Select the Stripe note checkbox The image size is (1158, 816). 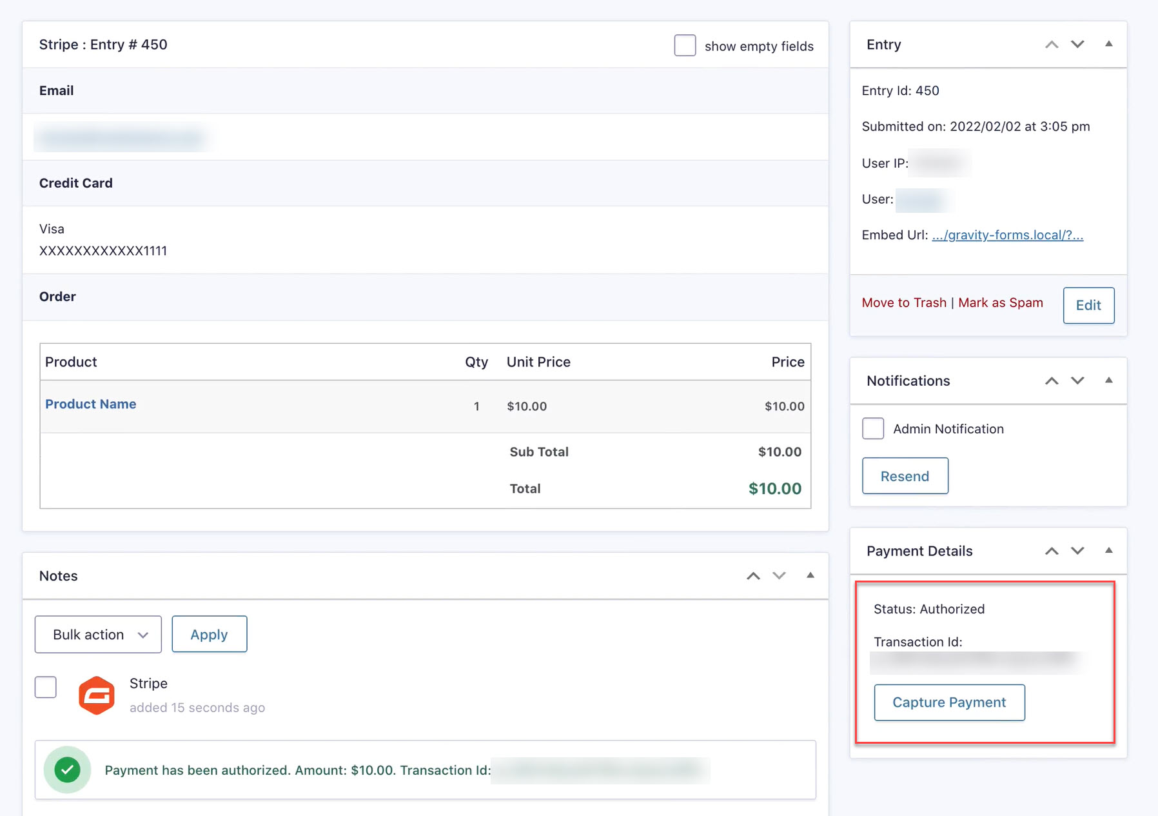coord(46,687)
